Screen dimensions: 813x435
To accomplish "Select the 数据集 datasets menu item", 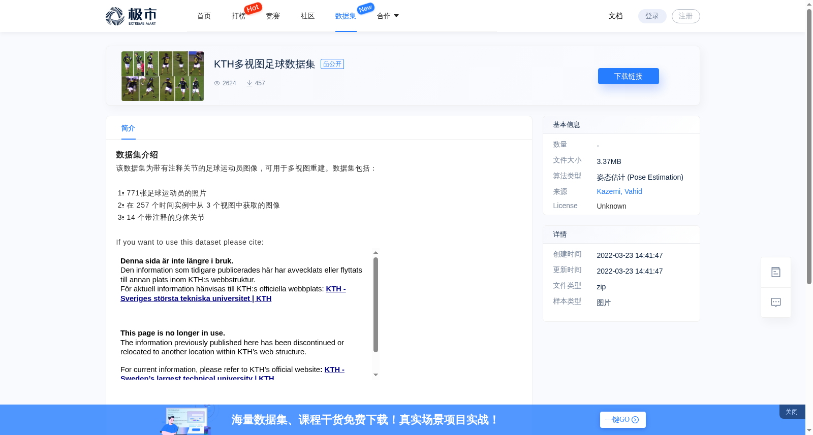I will coord(346,16).
